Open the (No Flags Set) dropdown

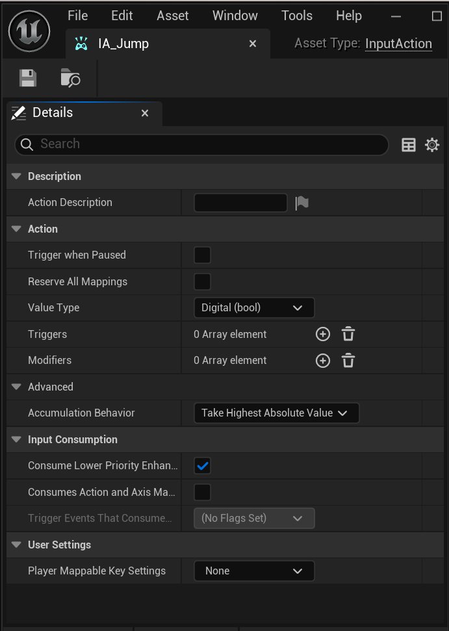click(x=254, y=519)
